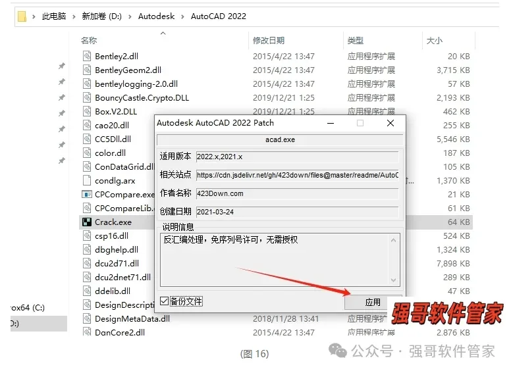Viewport: 511px width, 371px height.
Task: Click the CC5Dll.dll file icon
Action: [87, 139]
